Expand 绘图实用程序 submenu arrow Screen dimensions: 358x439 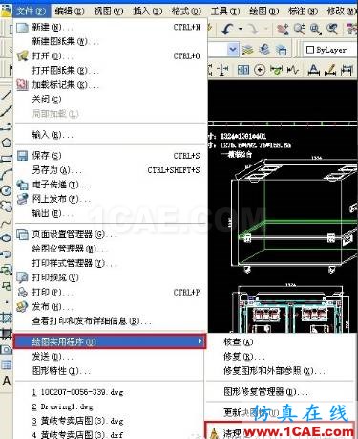pyautogui.click(x=200, y=341)
